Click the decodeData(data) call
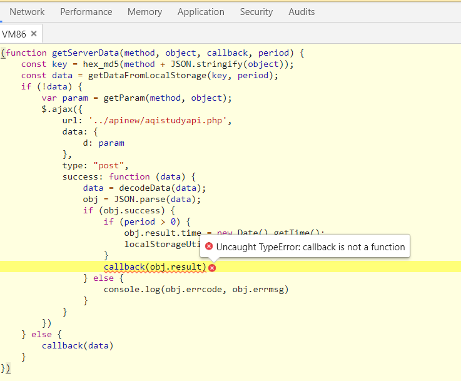This screenshot has width=461, height=381. (160, 188)
